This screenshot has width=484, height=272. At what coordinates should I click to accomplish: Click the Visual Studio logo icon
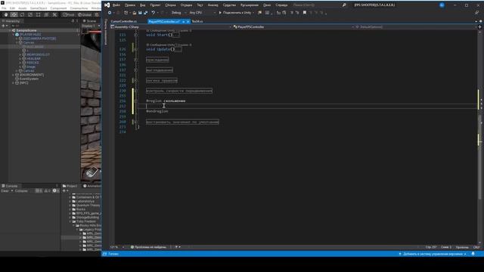107,5
